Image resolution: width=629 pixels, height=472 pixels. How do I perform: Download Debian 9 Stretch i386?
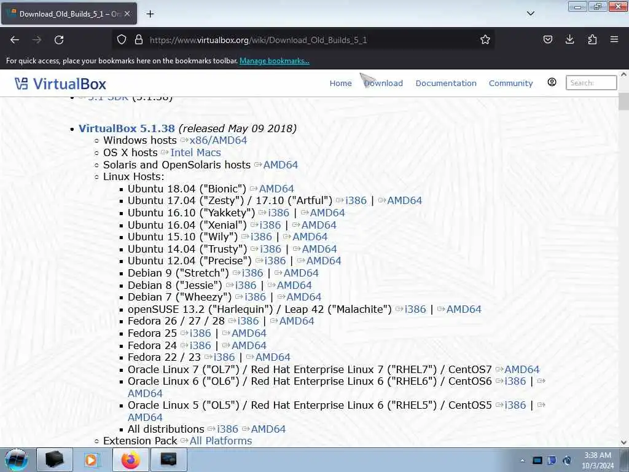252,273
